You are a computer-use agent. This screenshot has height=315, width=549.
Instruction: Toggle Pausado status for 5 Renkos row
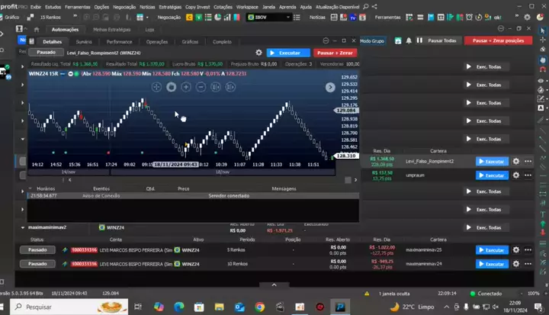37,250
